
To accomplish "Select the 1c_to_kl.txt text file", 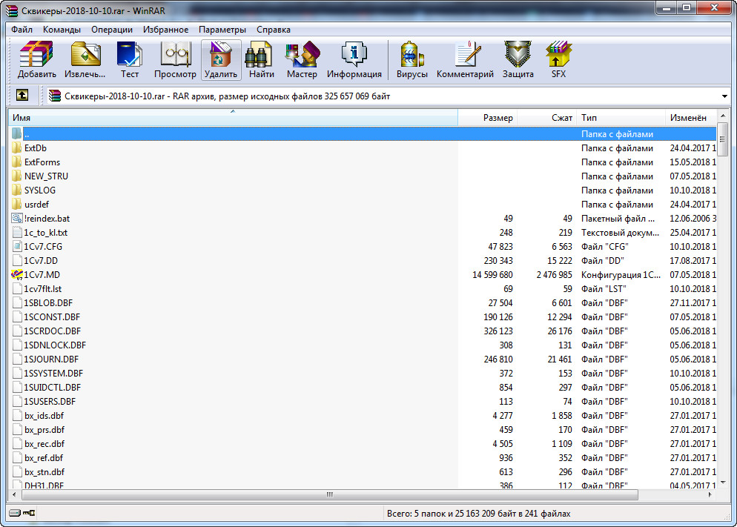I will pyautogui.click(x=45, y=233).
